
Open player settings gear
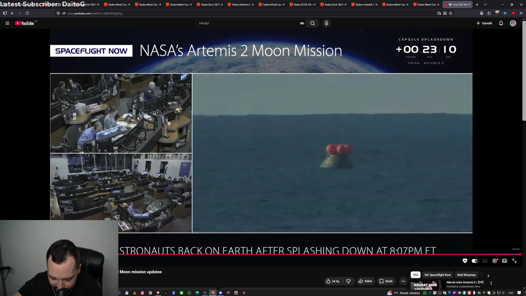[x=495, y=261]
